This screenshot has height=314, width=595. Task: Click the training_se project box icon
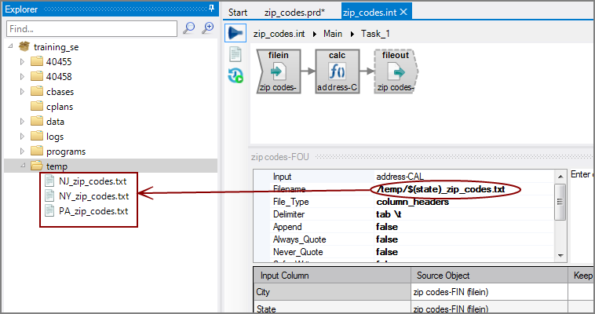coord(24,46)
